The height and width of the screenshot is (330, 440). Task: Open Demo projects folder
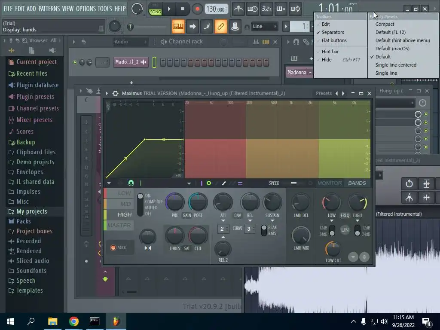coord(35,162)
